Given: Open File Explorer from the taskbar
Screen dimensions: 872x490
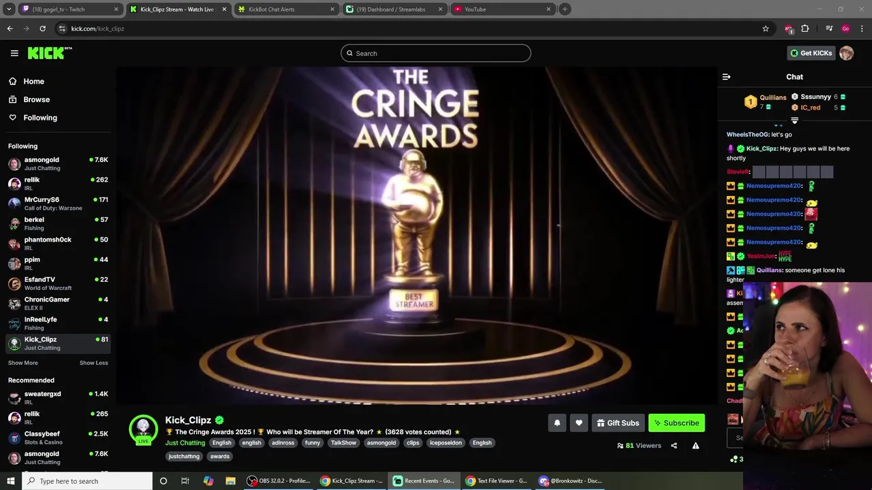Looking at the screenshot, I should tap(231, 481).
